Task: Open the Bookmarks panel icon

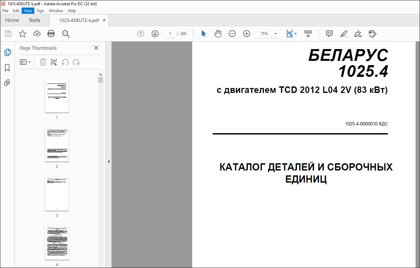Action: 7,68
